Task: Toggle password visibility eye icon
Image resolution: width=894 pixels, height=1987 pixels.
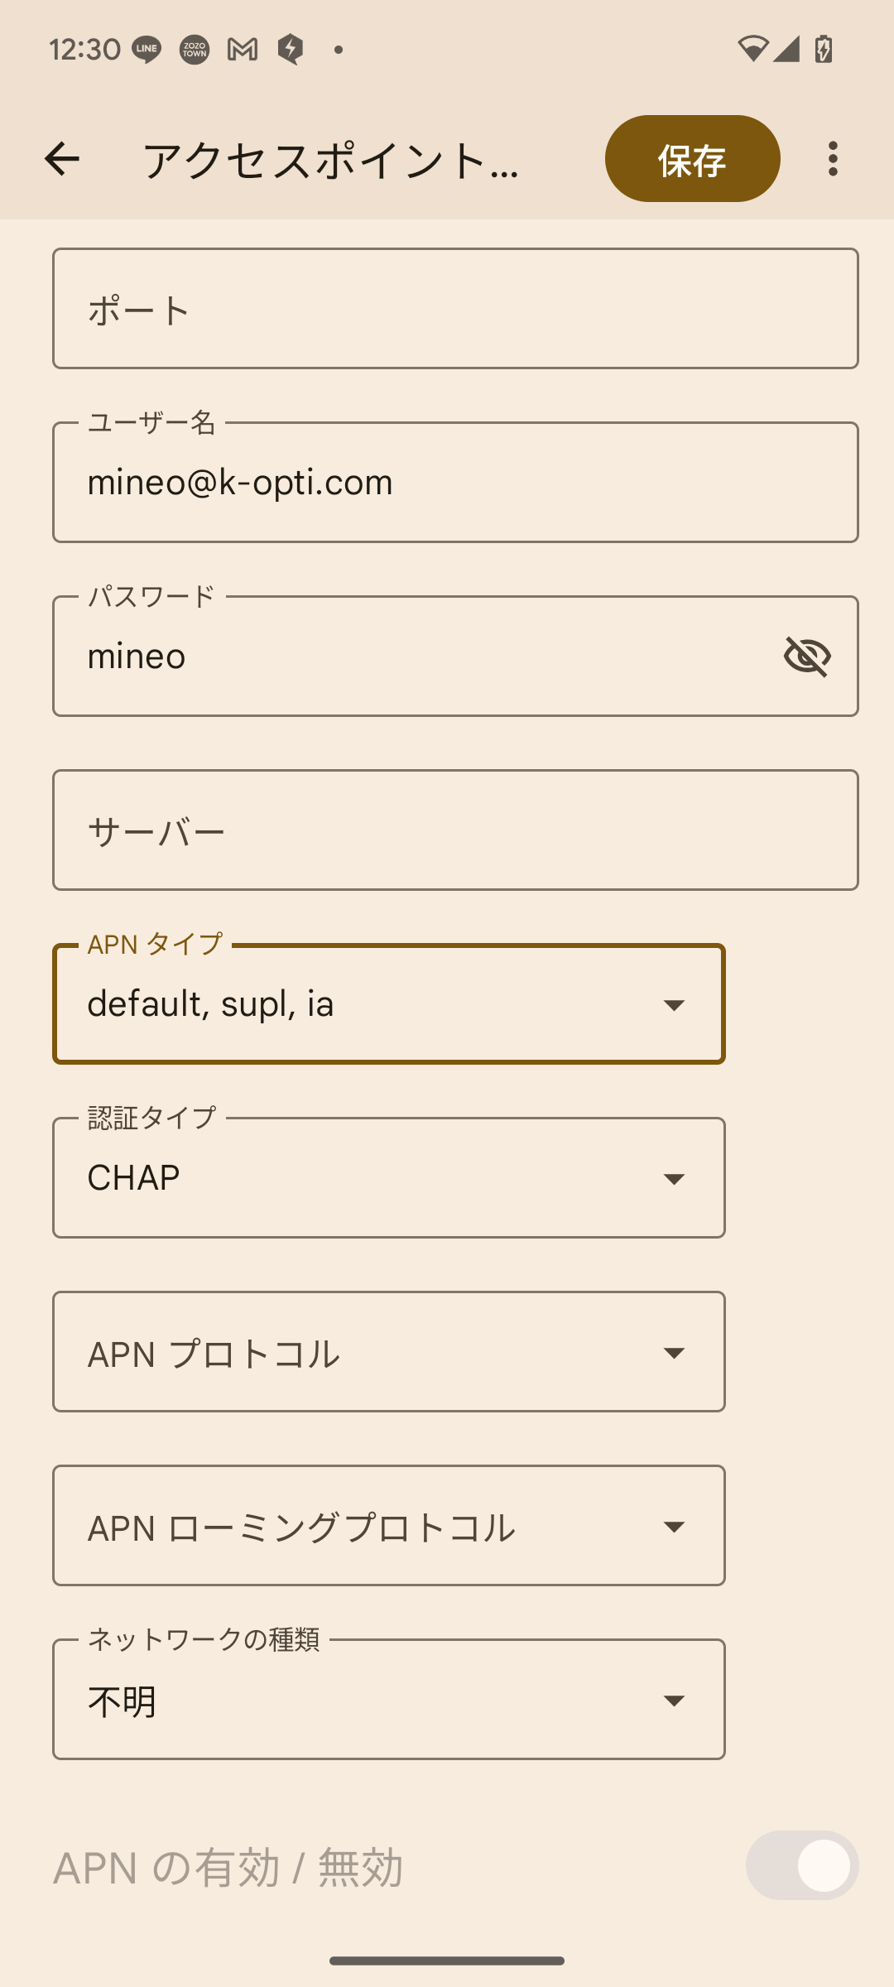Action: click(807, 657)
